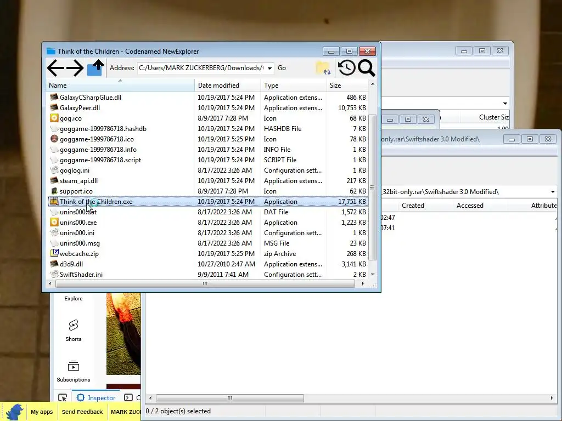Open the magnifier search icon
562x421 pixels.
(366, 68)
